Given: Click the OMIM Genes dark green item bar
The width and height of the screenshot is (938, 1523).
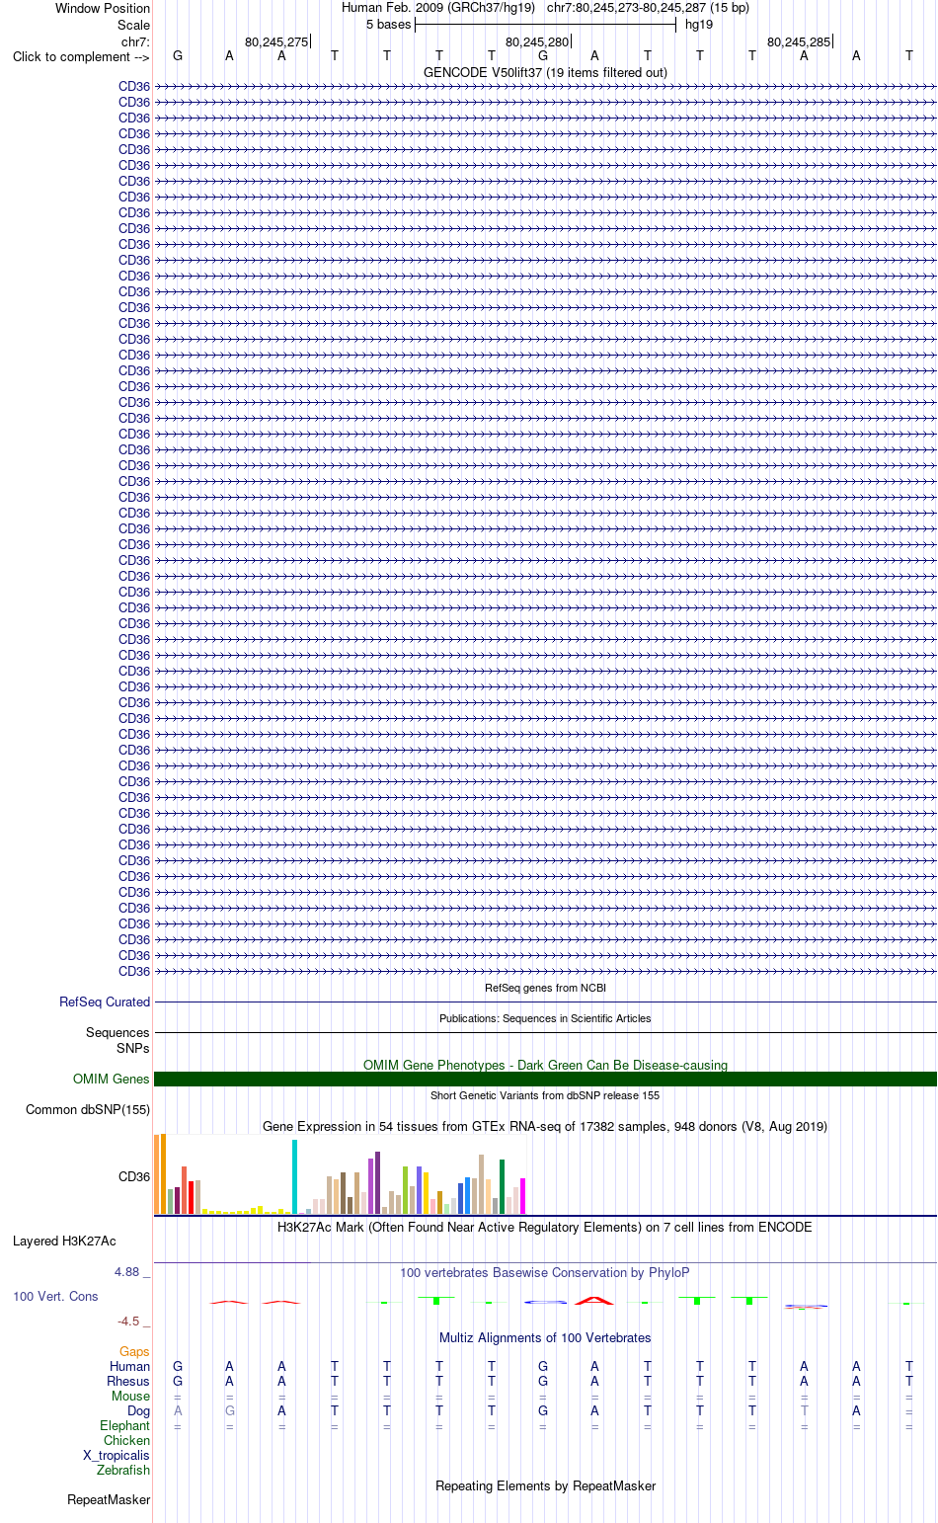Looking at the screenshot, I should coord(545,1080).
